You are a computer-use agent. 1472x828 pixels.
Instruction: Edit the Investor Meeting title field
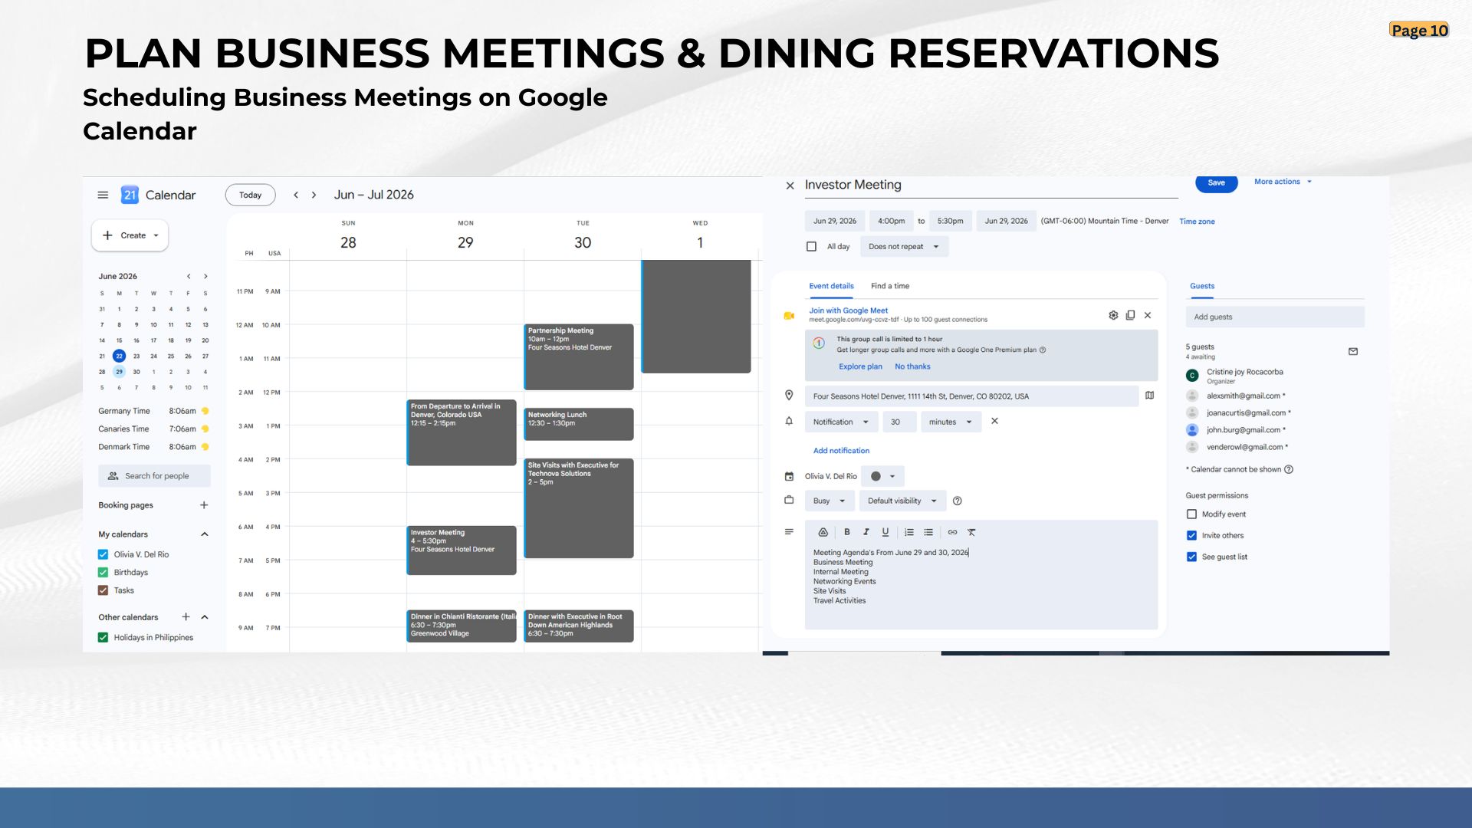pyautogui.click(x=991, y=186)
